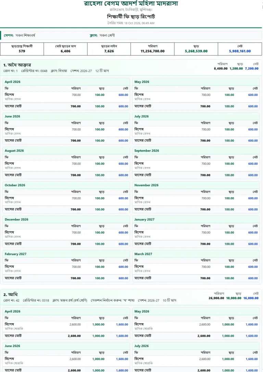Click month total 700.00 in December 2026 card
The width and height of the screenshot is (263, 372).
pyautogui.click(x=76, y=244)
